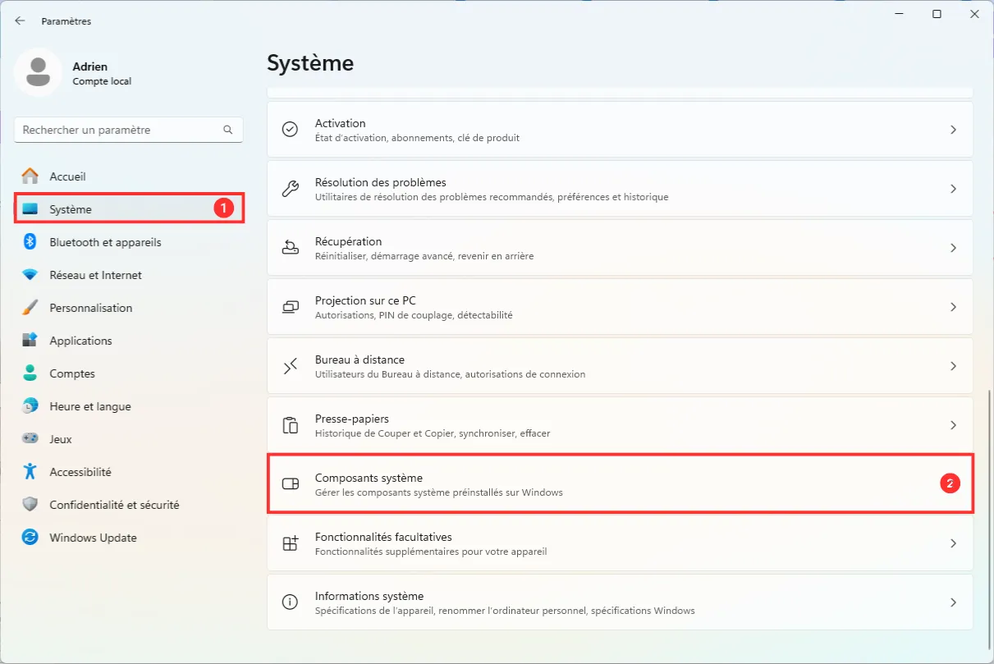This screenshot has width=994, height=664.
Task: Select Système in the sidebar
Action: point(129,209)
